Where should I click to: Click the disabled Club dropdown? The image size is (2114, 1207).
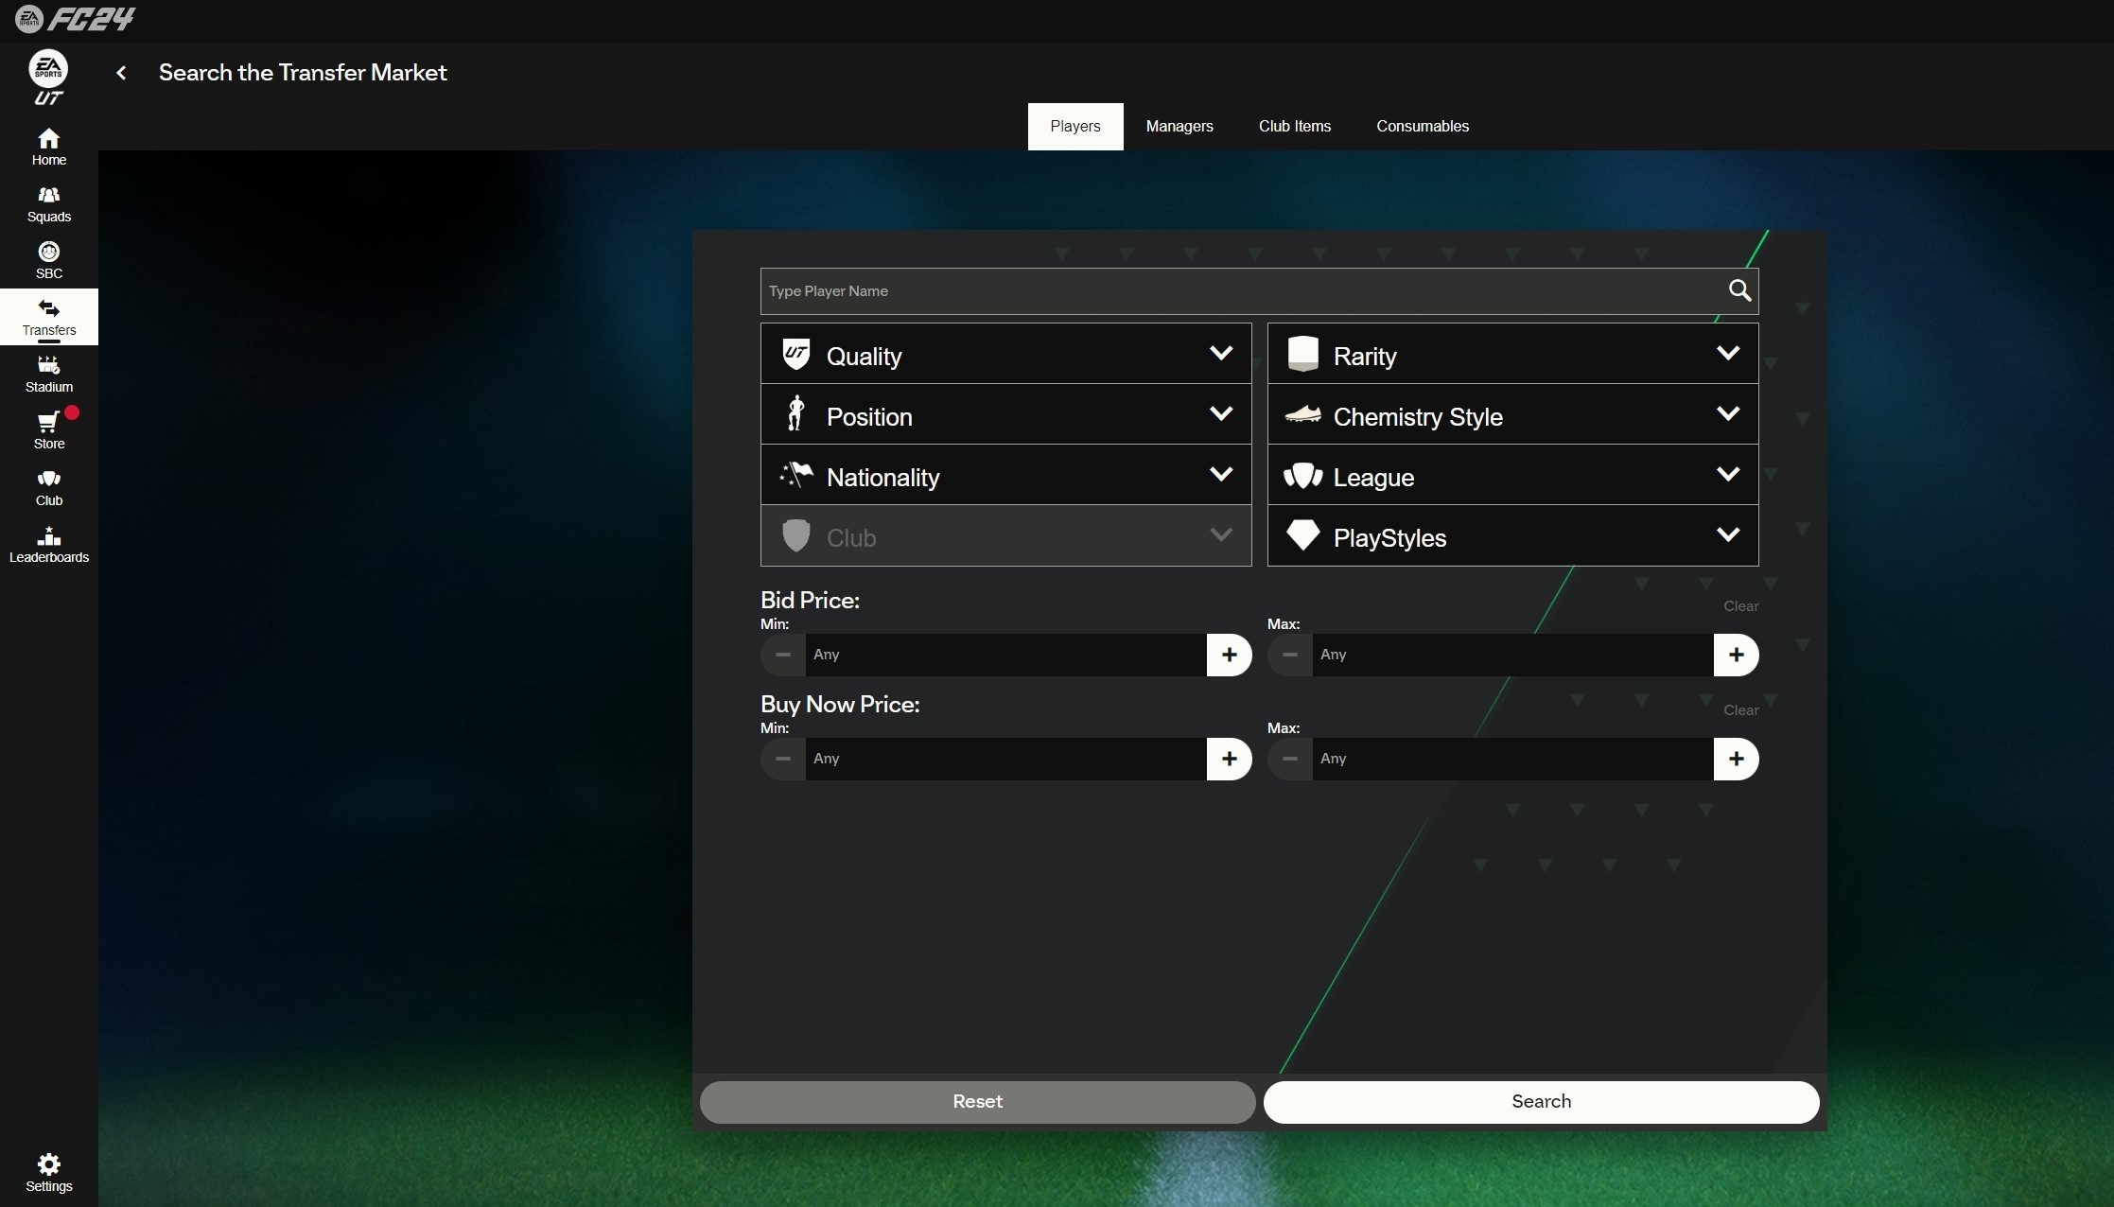(x=1005, y=535)
